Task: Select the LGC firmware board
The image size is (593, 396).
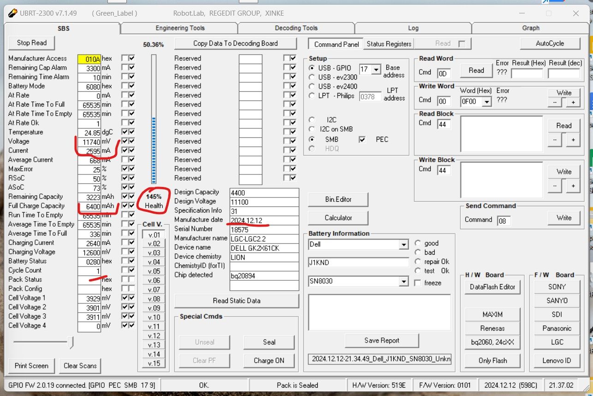Action: click(x=557, y=342)
